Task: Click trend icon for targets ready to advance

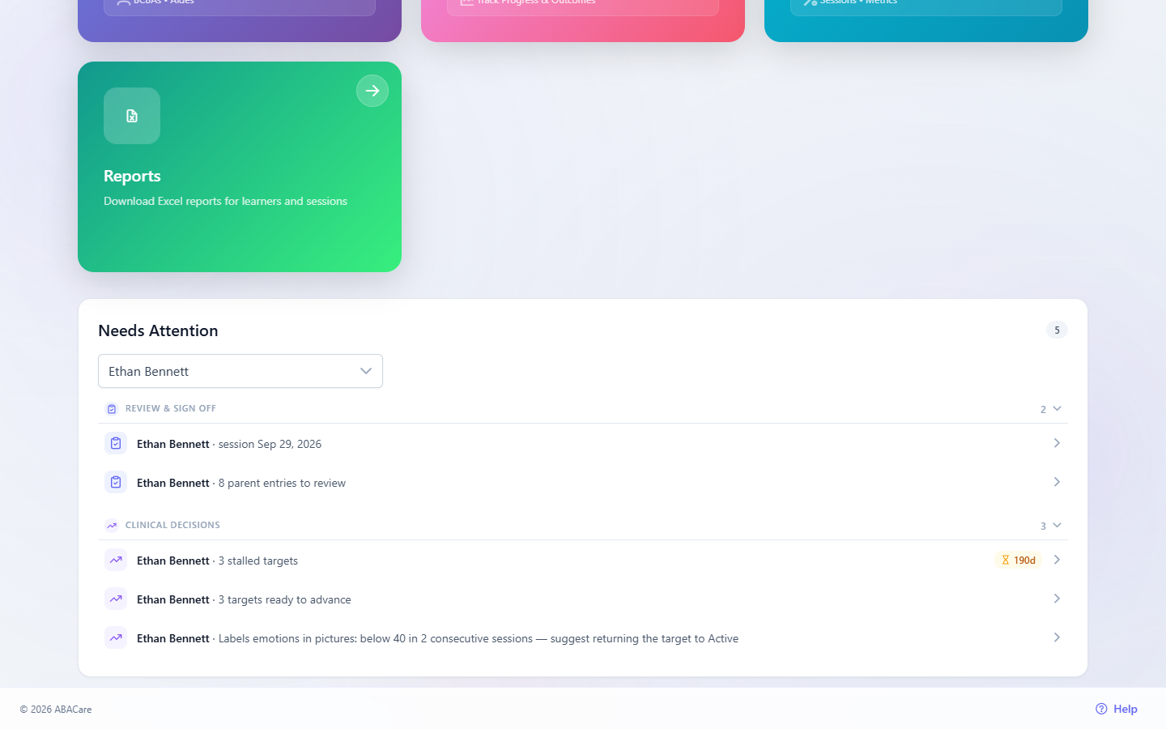Action: [x=116, y=599]
